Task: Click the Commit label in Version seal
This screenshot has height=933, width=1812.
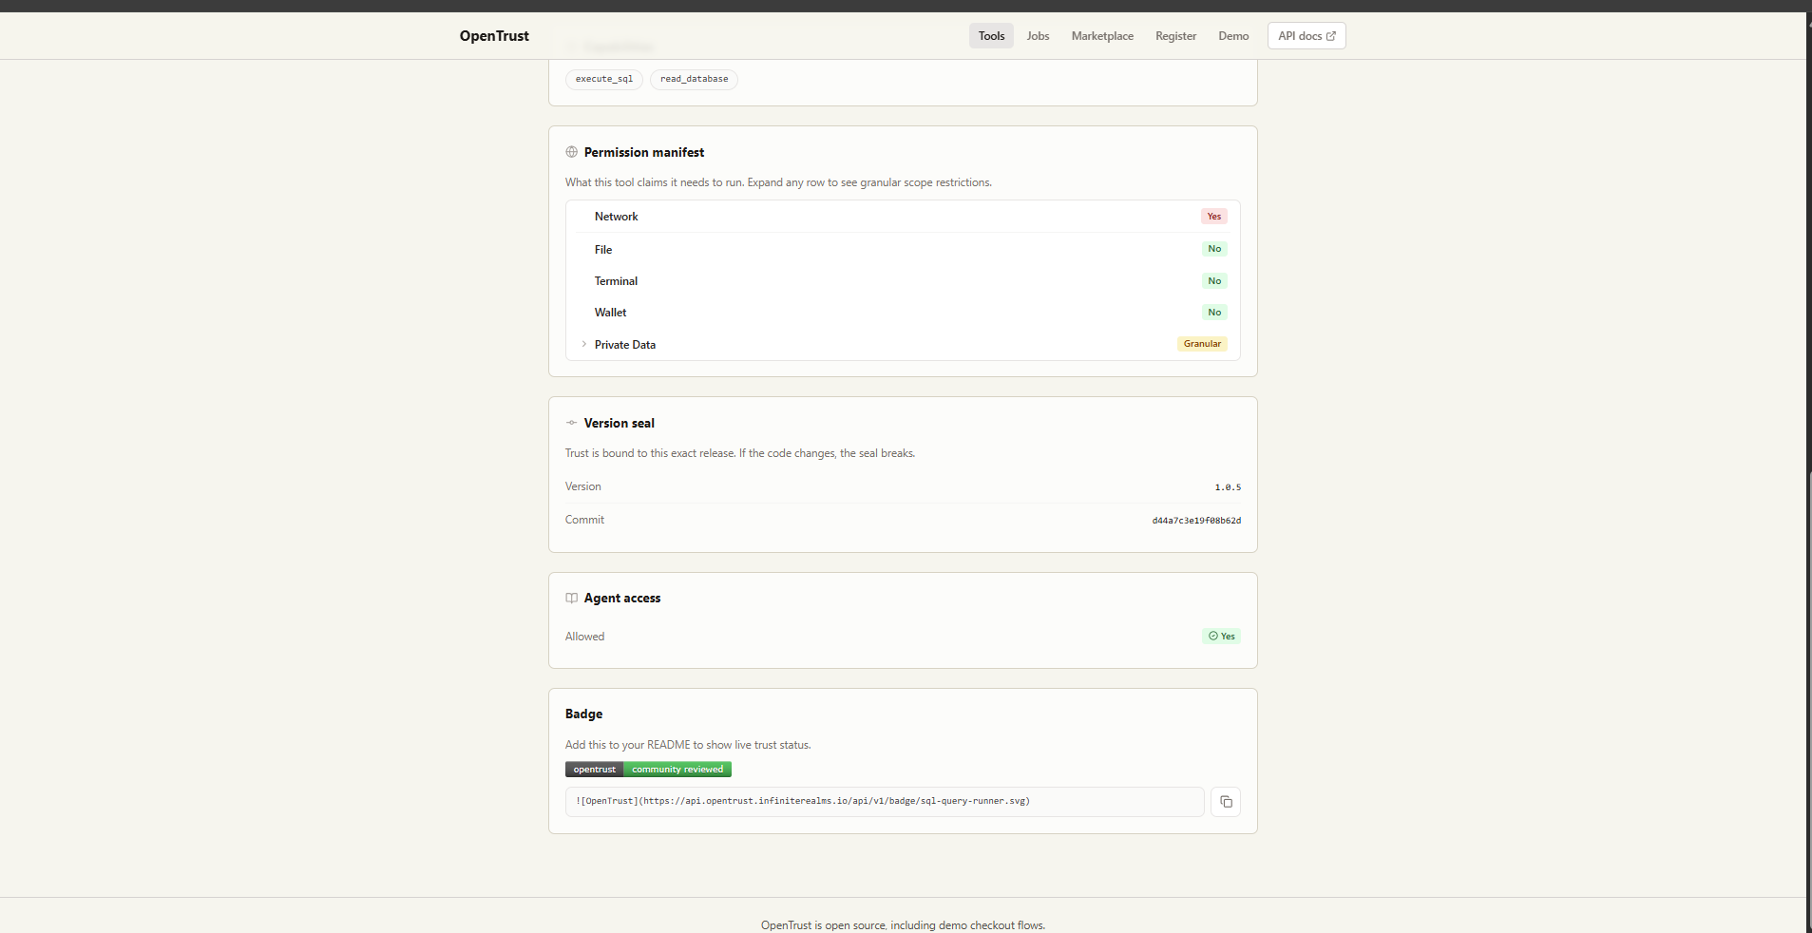Action: 584,520
